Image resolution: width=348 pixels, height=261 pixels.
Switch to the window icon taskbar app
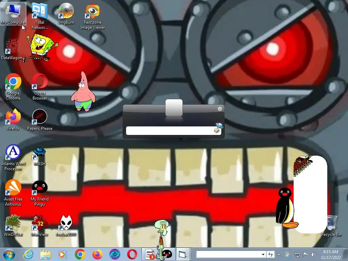(182, 254)
